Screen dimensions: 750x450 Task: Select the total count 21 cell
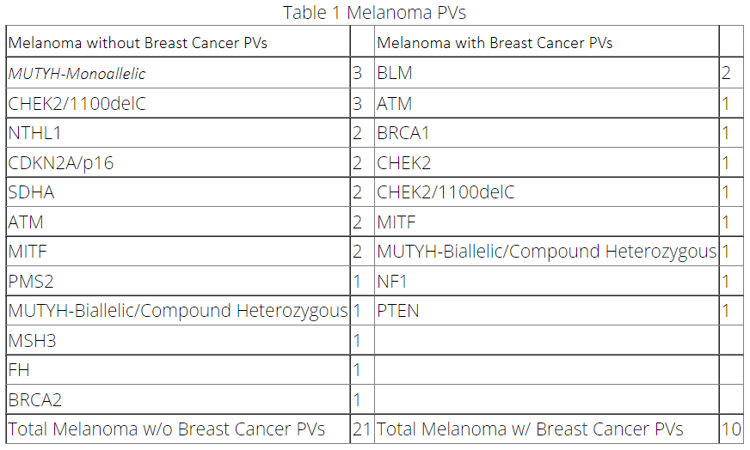[x=361, y=429]
